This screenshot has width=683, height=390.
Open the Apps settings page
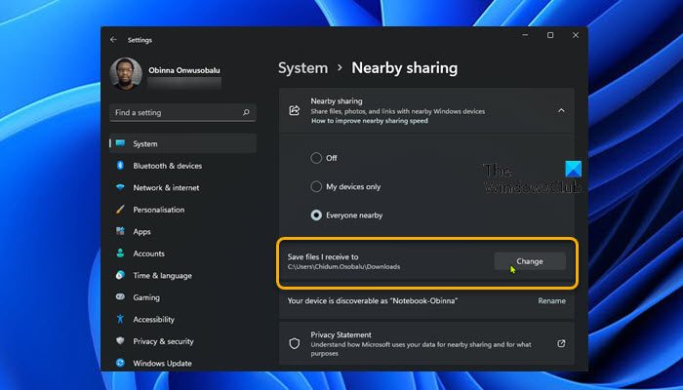coord(142,231)
